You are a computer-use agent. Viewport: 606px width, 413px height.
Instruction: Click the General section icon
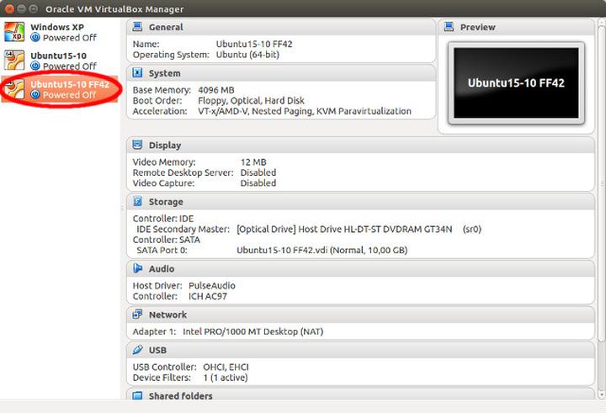point(137,27)
